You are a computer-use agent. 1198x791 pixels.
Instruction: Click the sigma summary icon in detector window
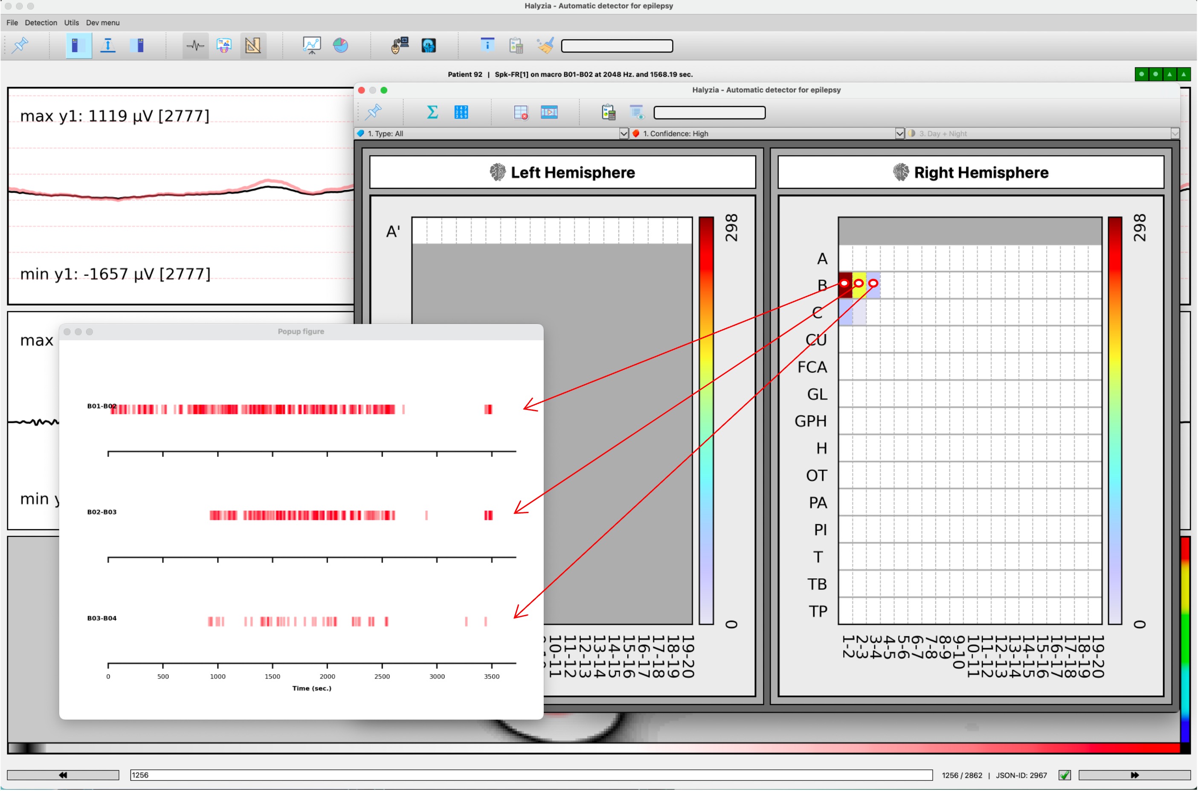tap(432, 112)
